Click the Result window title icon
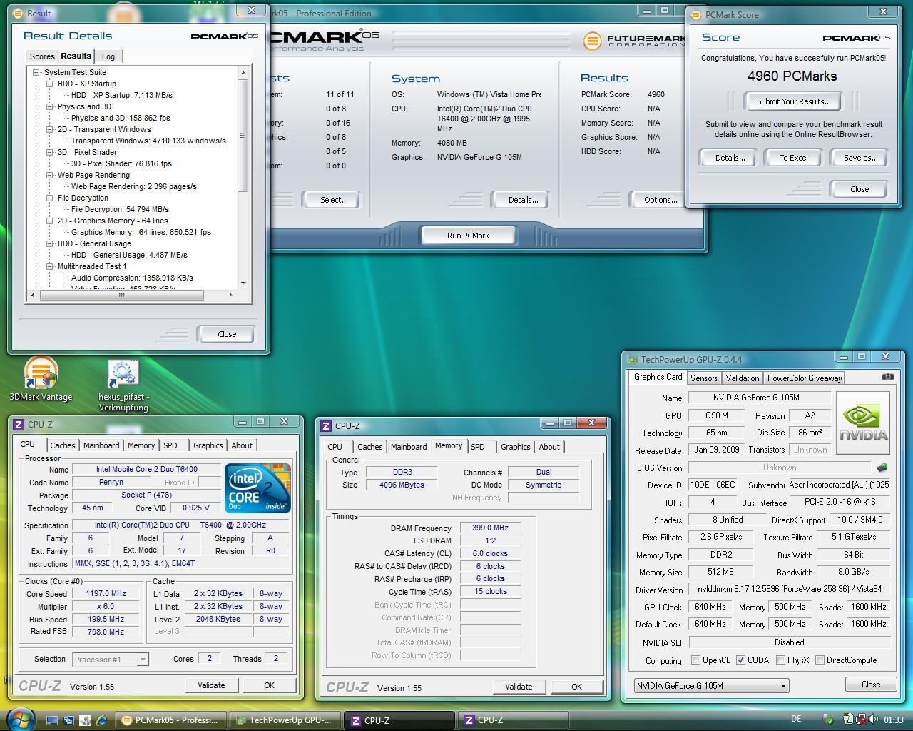Image resolution: width=913 pixels, height=731 pixels. 19,13
